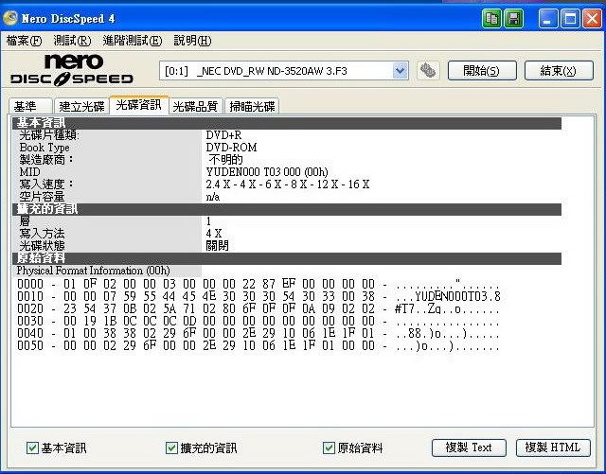Click the 不明的 manufacturer value

coord(225,160)
